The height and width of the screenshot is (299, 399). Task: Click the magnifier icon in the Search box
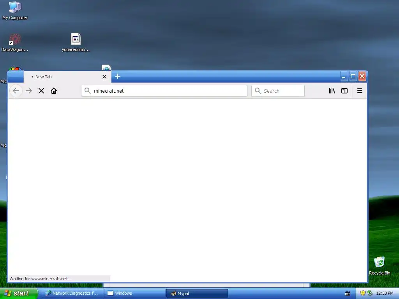pos(258,91)
